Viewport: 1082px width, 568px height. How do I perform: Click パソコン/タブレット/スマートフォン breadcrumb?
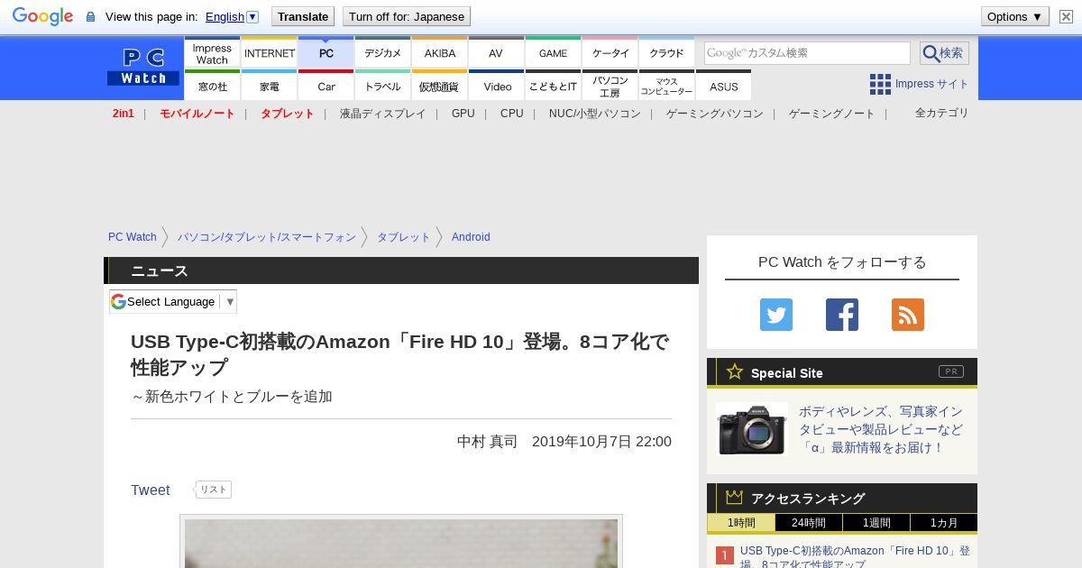(x=267, y=237)
